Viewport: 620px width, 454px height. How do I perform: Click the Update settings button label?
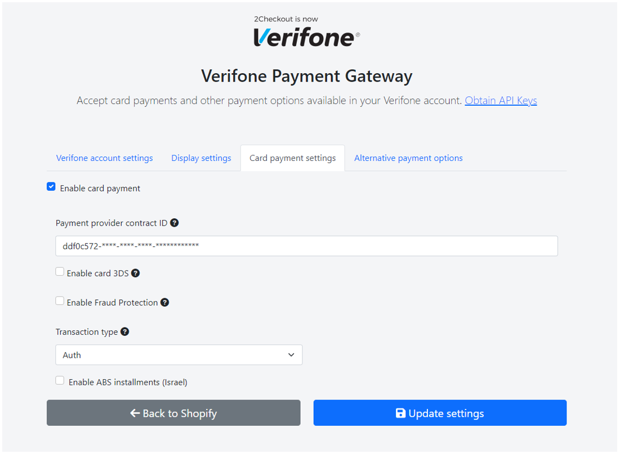pyautogui.click(x=446, y=413)
